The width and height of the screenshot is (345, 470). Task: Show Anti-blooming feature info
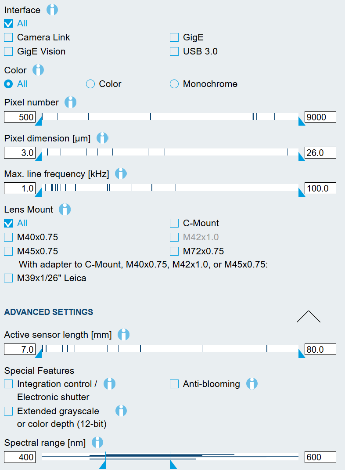(x=252, y=384)
